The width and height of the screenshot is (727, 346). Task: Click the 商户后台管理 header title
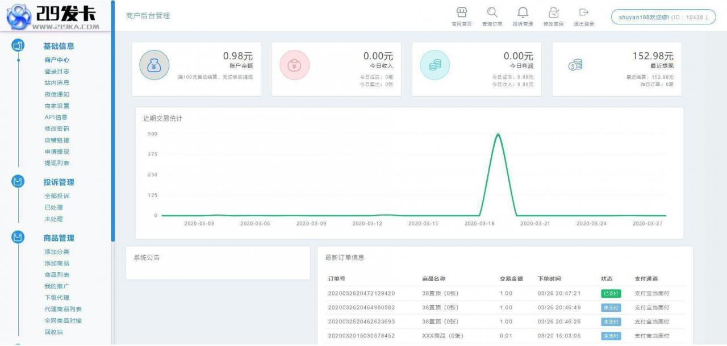point(148,16)
